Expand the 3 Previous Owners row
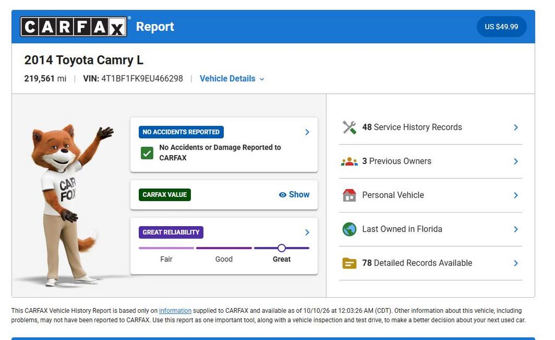Image resolution: width=555 pixels, height=340 pixels. pyautogui.click(x=430, y=162)
